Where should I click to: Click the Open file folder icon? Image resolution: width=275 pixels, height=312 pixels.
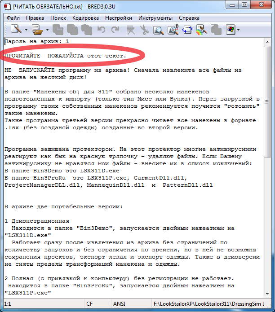pos(37,30)
